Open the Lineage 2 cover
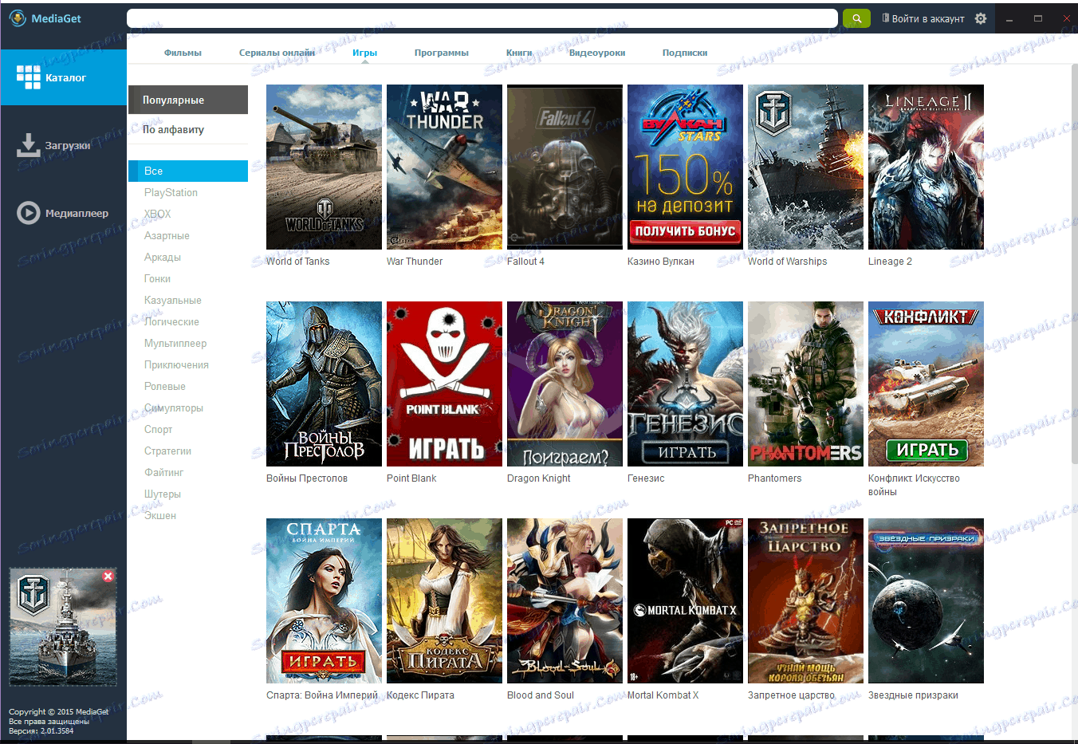 click(x=926, y=167)
